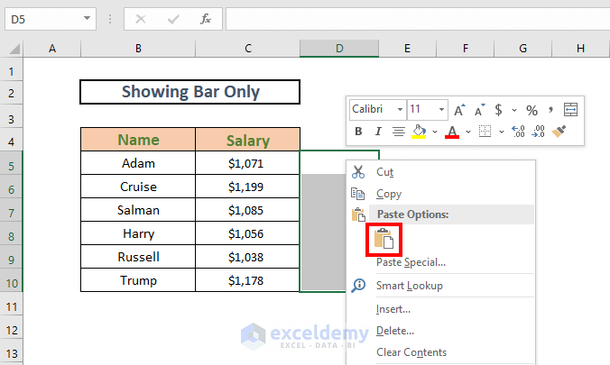
Task: Select row 2 header
Action: [x=12, y=94]
